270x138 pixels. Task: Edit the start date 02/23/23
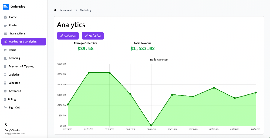[68, 36]
